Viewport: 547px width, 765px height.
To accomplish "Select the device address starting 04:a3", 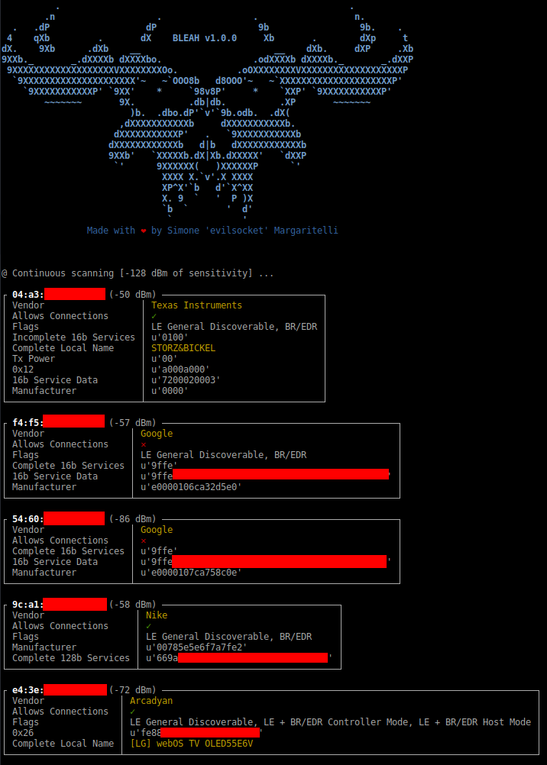I will pos(59,294).
